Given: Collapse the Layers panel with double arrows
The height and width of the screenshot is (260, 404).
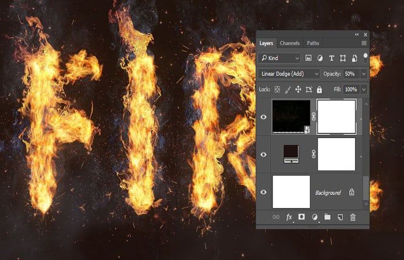Looking at the screenshot, I should coord(357,34).
